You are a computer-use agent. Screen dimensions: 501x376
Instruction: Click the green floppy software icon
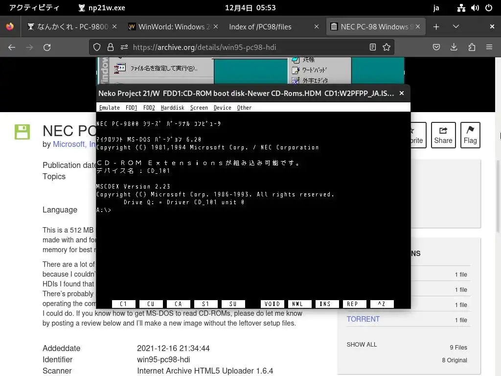point(22,132)
